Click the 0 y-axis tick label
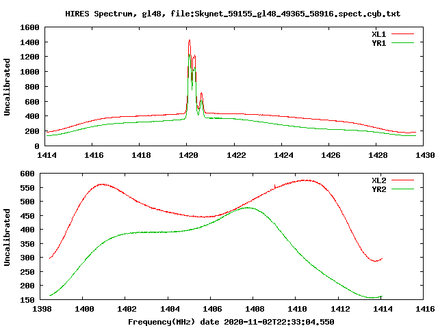This screenshot has width=438, height=328. (x=37, y=146)
